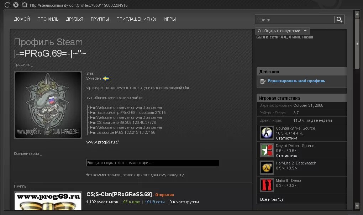363x215 pixels.
Task: Open Day of Defeat: Source game icon
Action: (x=267, y=150)
